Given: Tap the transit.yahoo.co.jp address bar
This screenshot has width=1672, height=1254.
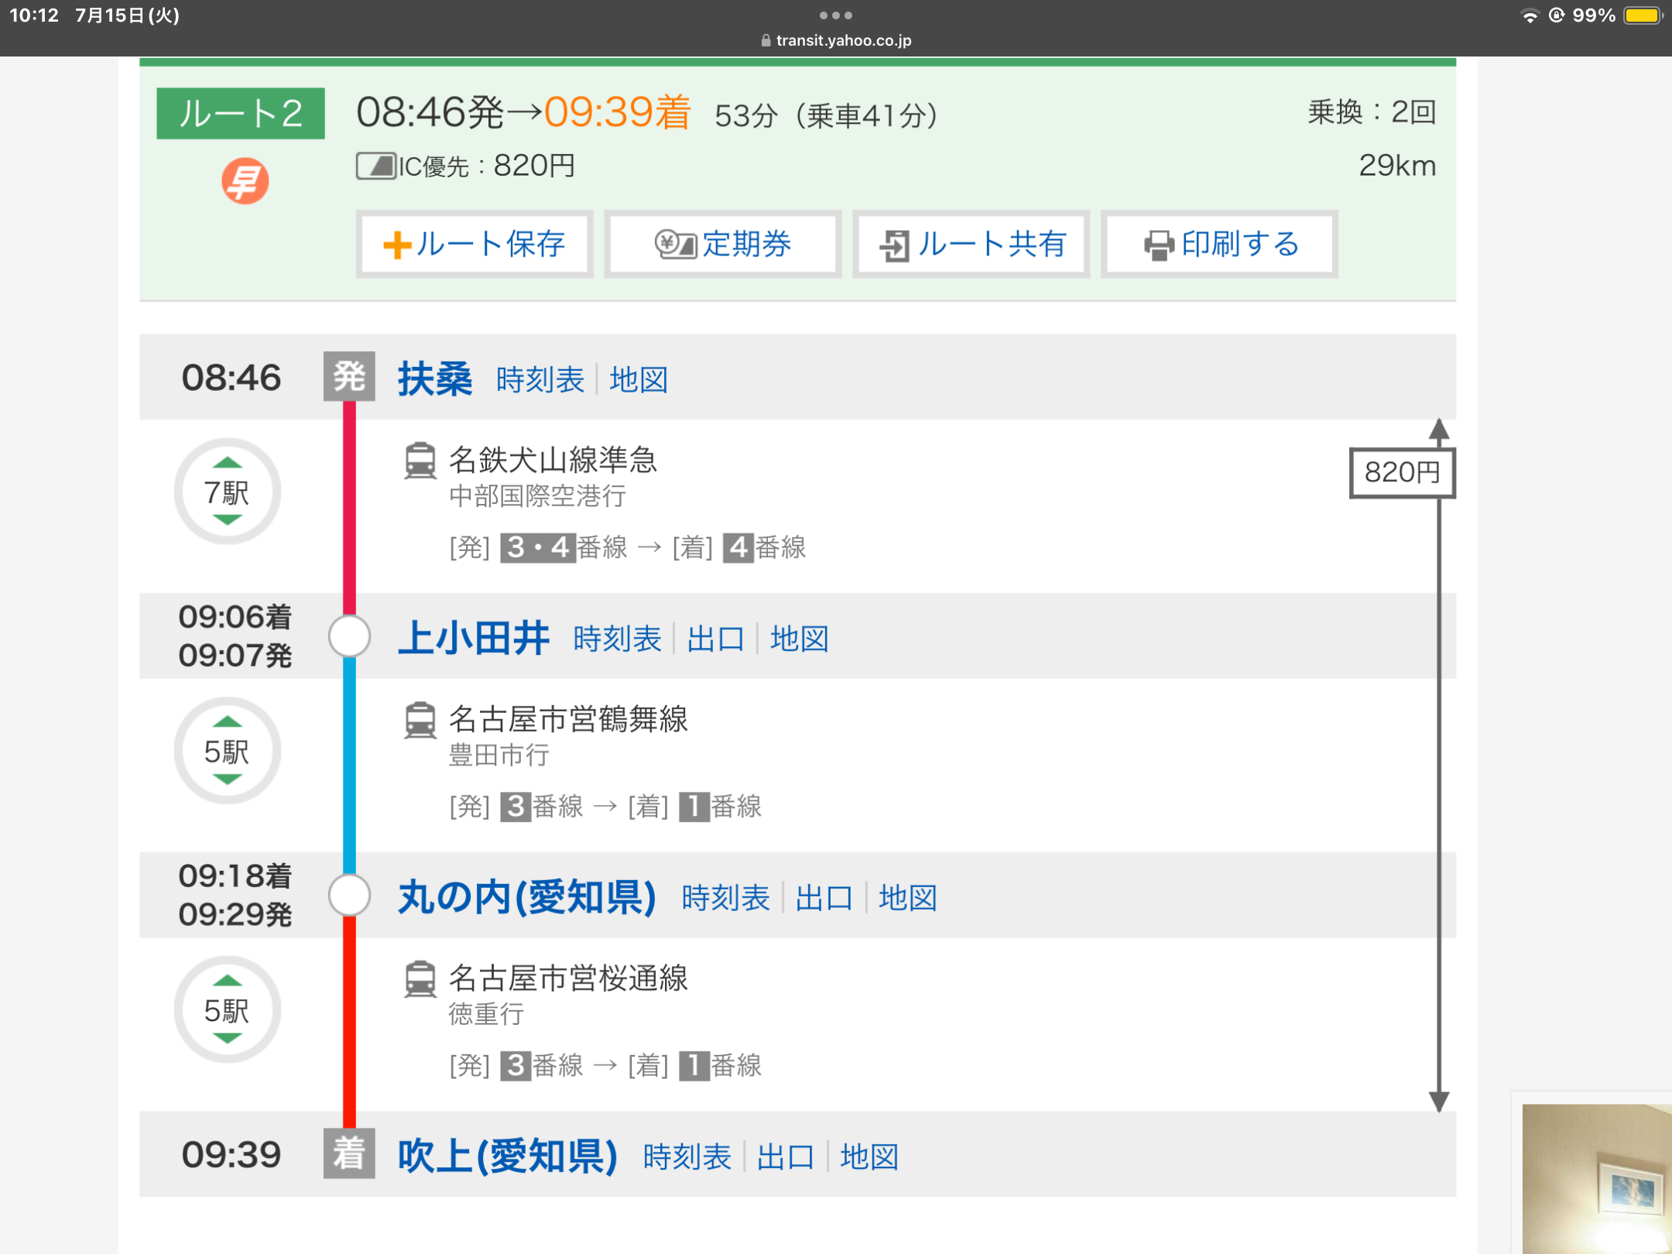Looking at the screenshot, I should pyautogui.click(x=836, y=40).
